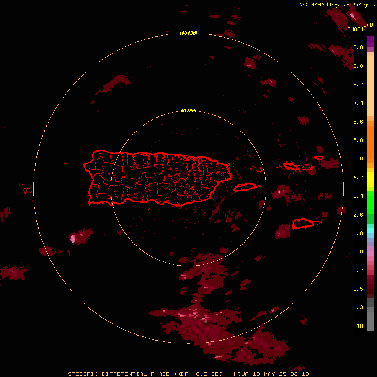This screenshot has height=377, width=377.
Task: Click the 5.8 scale value
Action: click(358, 140)
